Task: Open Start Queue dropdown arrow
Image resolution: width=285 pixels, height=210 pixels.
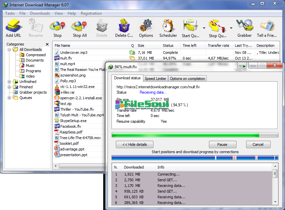Action: coord(204,28)
